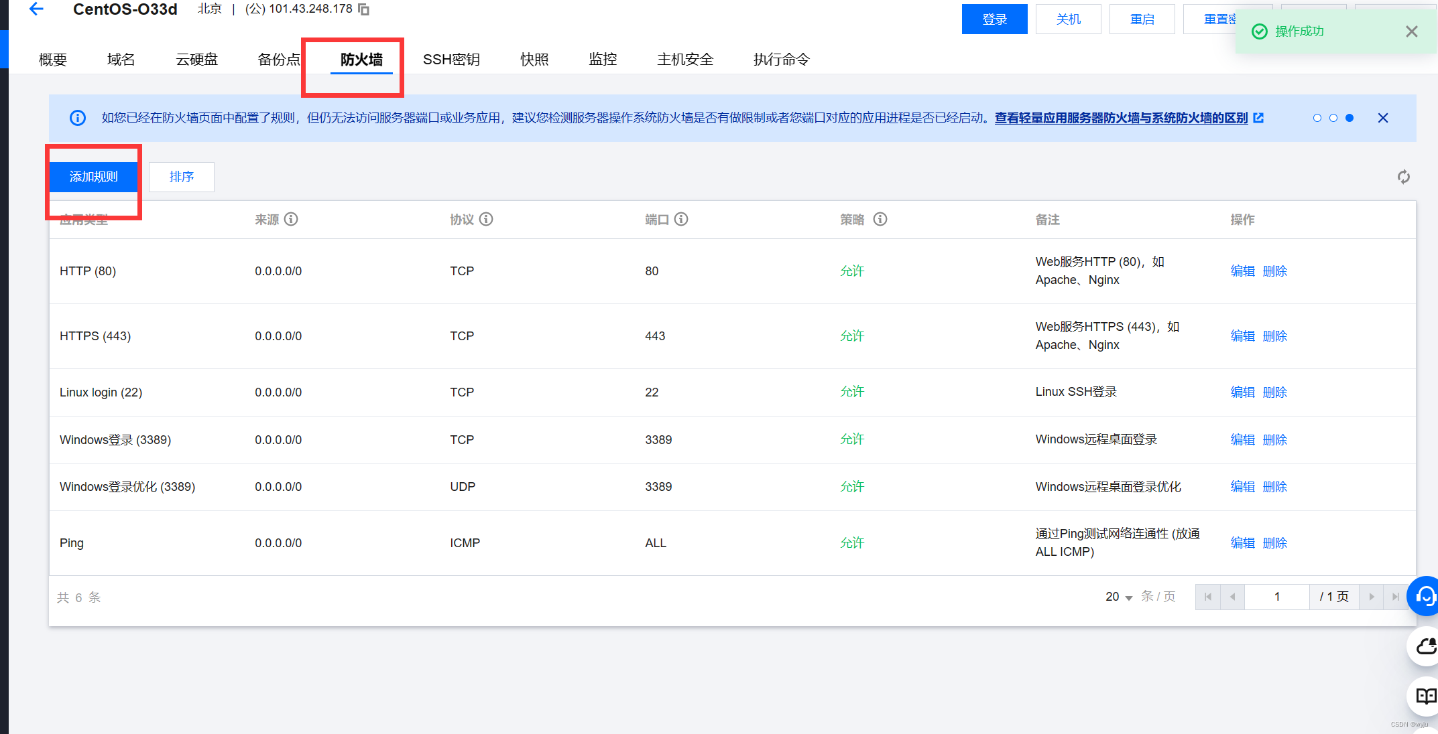Copy the public IP address with copy icon

tap(363, 9)
